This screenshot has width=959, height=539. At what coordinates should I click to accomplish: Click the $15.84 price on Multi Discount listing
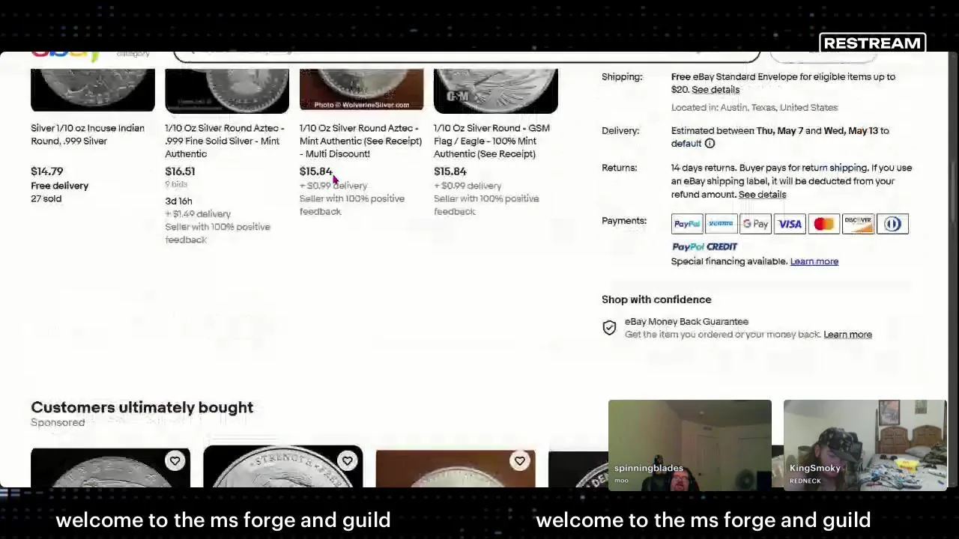(315, 171)
